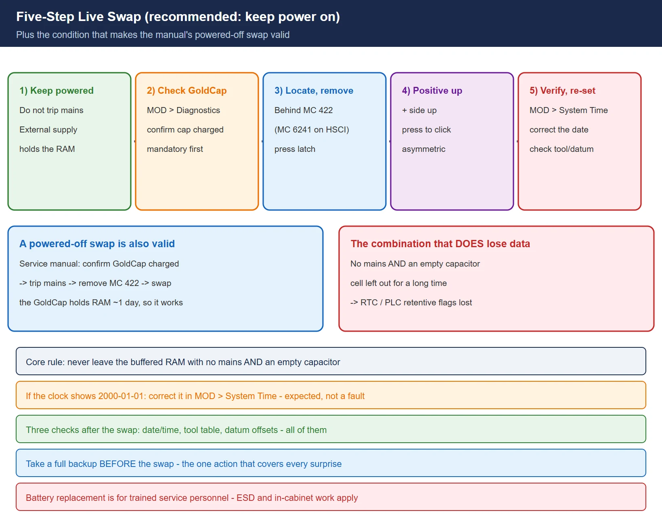Viewport: 662px width, 517px height.
Task: Click the 'Core rule' banner text
Action: (x=183, y=362)
